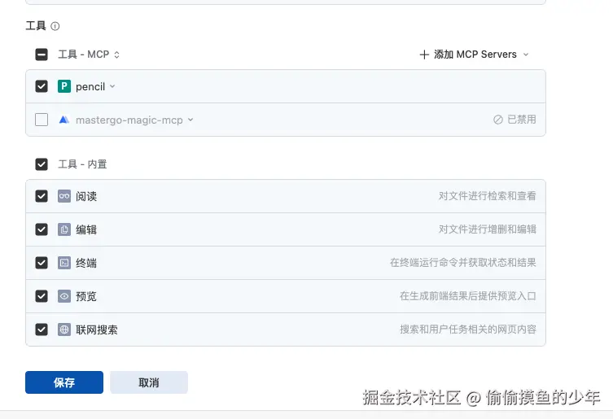This screenshot has width=613, height=419.
Task: Click the 工具 section title
Action: coord(36,26)
